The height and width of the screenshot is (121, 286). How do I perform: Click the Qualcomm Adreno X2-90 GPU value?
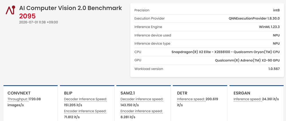pos(247,60)
